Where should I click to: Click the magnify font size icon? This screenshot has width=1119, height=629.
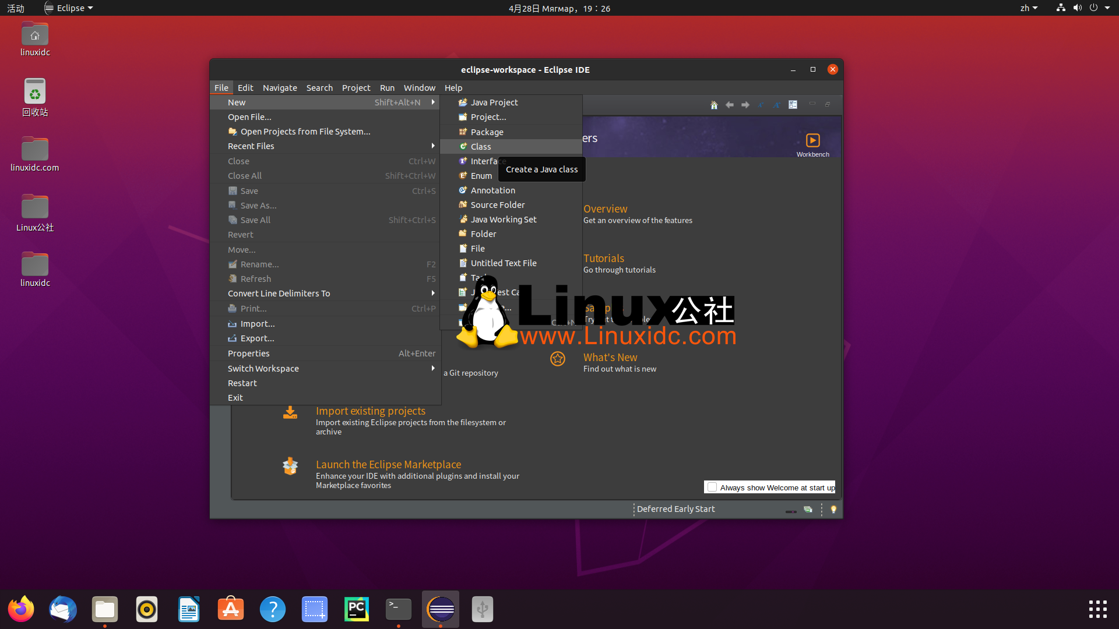point(777,105)
